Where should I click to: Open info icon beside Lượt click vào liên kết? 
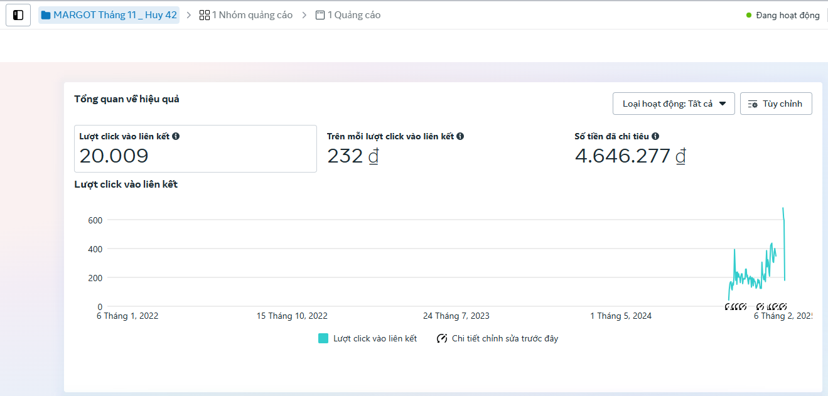tap(176, 136)
